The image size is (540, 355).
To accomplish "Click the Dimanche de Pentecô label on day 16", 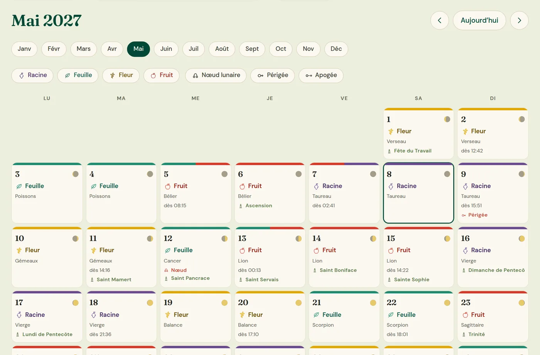I will click(496, 270).
